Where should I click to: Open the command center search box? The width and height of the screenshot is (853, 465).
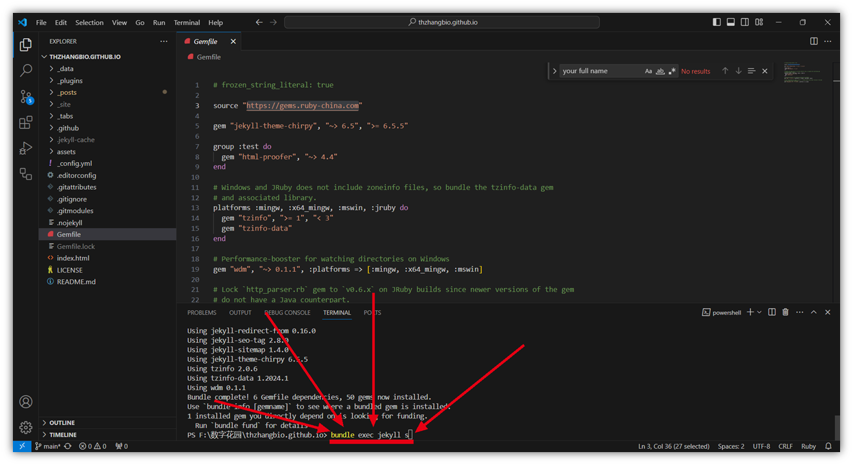(x=442, y=22)
